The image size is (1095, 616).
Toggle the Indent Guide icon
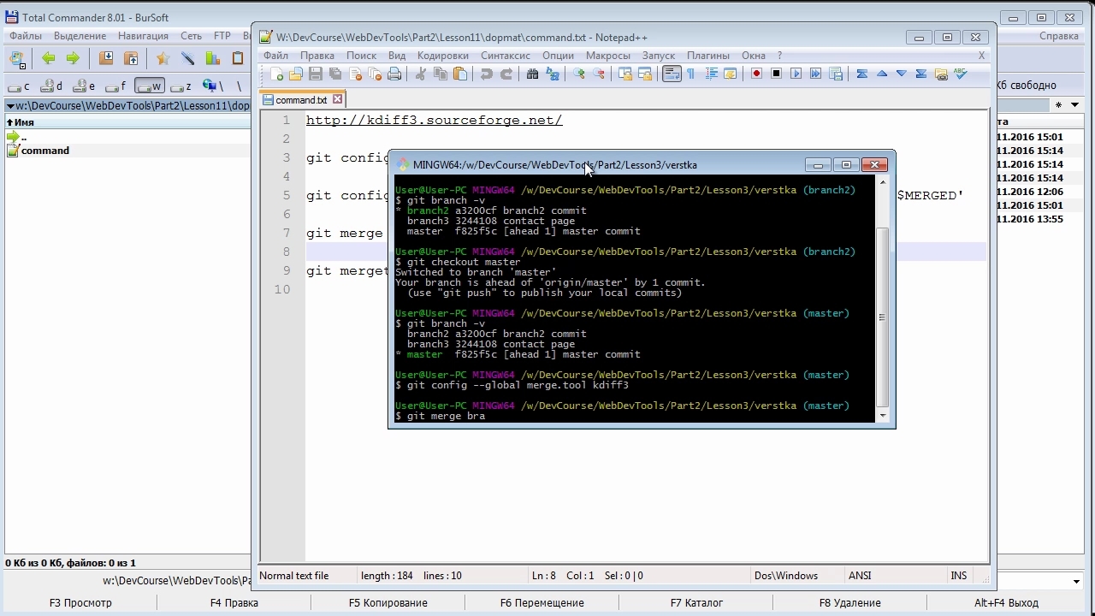711,74
